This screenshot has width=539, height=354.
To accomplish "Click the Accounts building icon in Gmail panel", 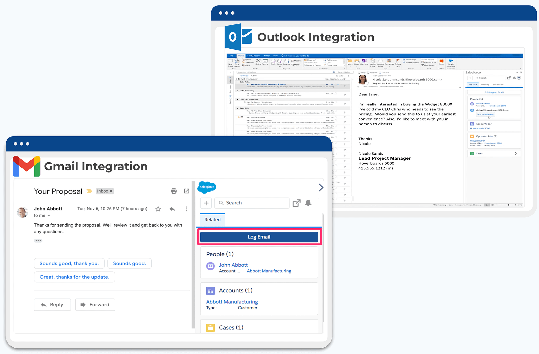I will tap(210, 291).
